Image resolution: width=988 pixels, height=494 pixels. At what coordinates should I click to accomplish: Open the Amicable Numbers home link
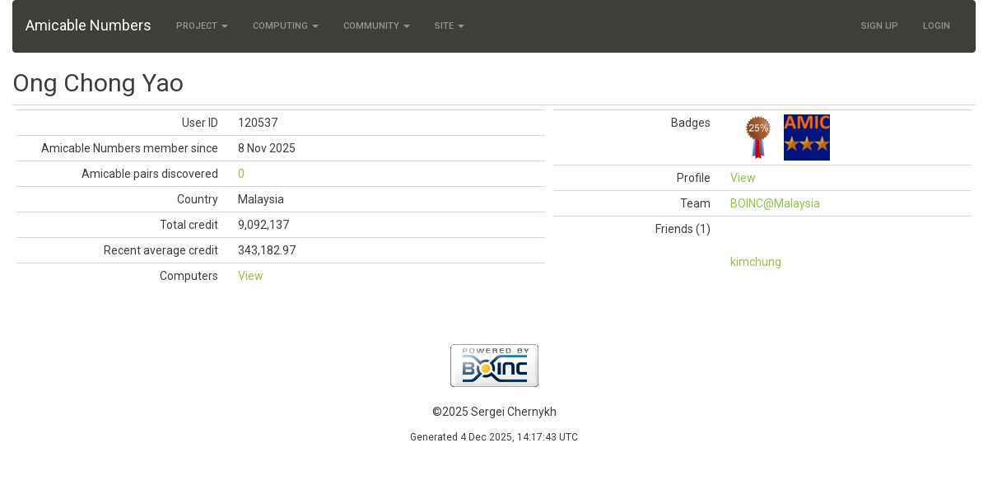pos(88,26)
